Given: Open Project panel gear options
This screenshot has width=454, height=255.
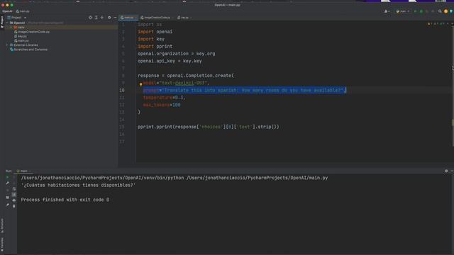Looking at the screenshot, I should coord(109,18).
